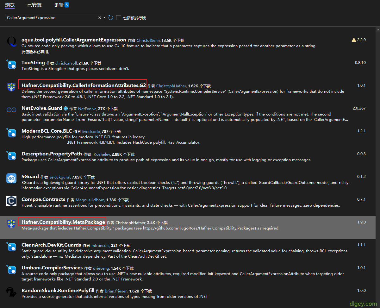The width and height of the screenshot is (380, 308).
Task: Click the ModernBCL.Core.BLC package icon
Action: coord(12,133)
